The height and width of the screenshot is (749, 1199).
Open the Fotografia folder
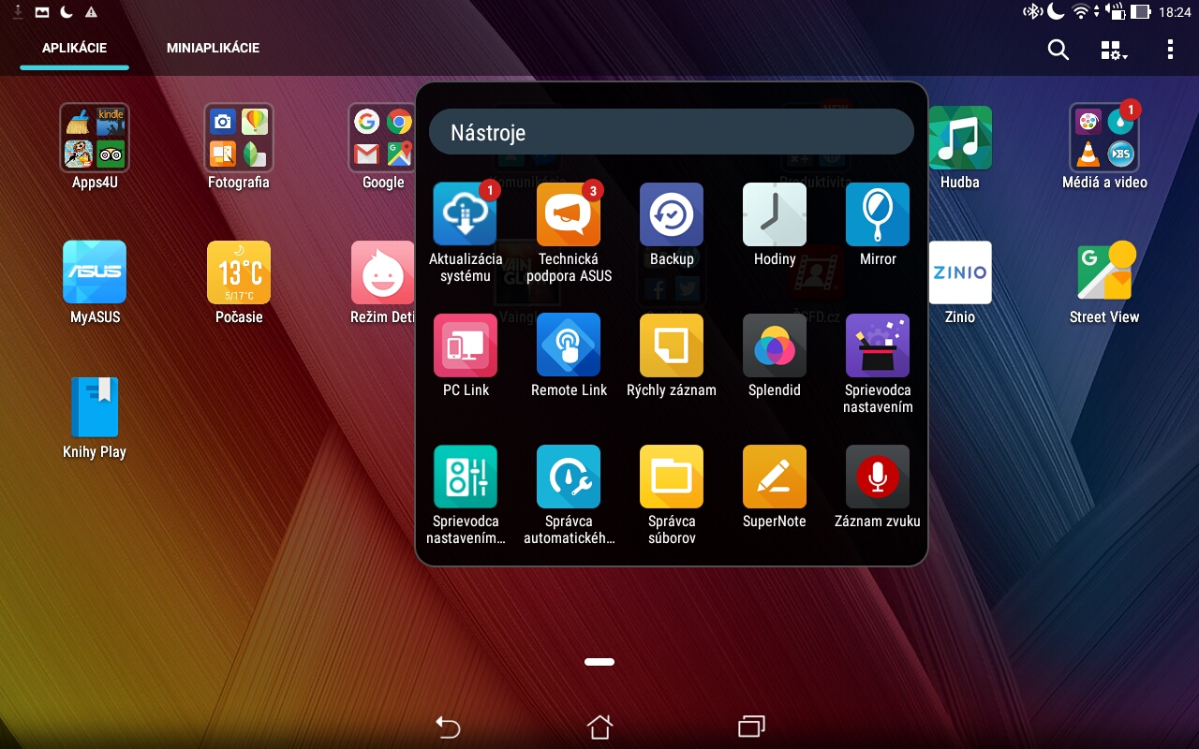click(239, 138)
